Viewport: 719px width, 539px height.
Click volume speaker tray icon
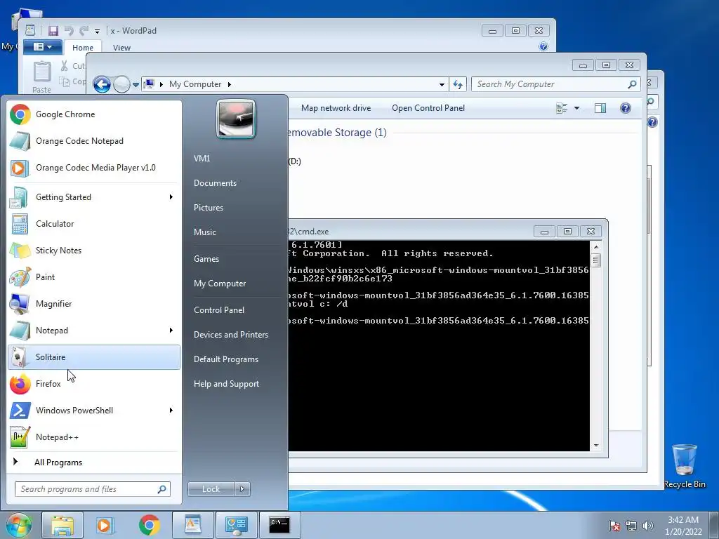click(x=648, y=526)
